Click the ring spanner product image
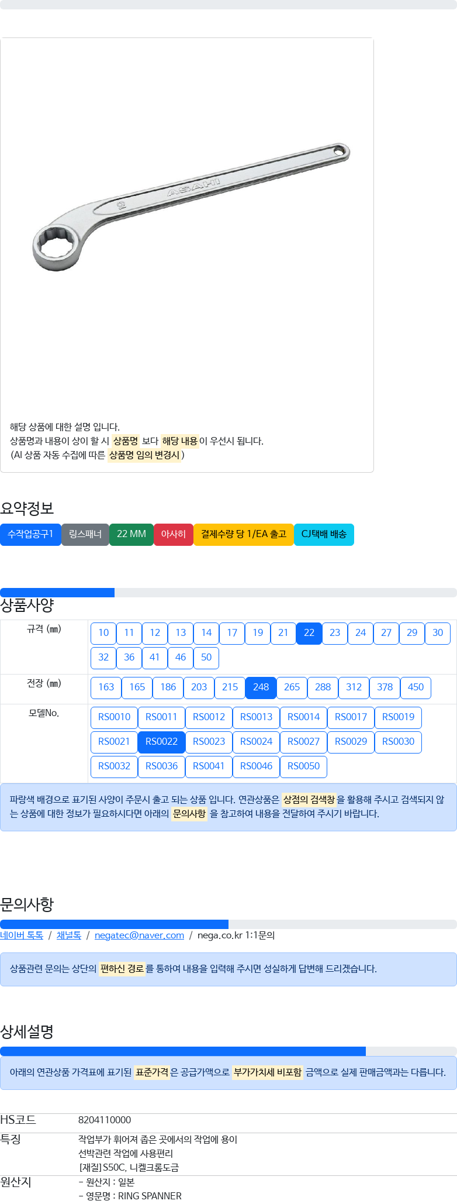The height and width of the screenshot is (1204, 457). [x=191, y=207]
